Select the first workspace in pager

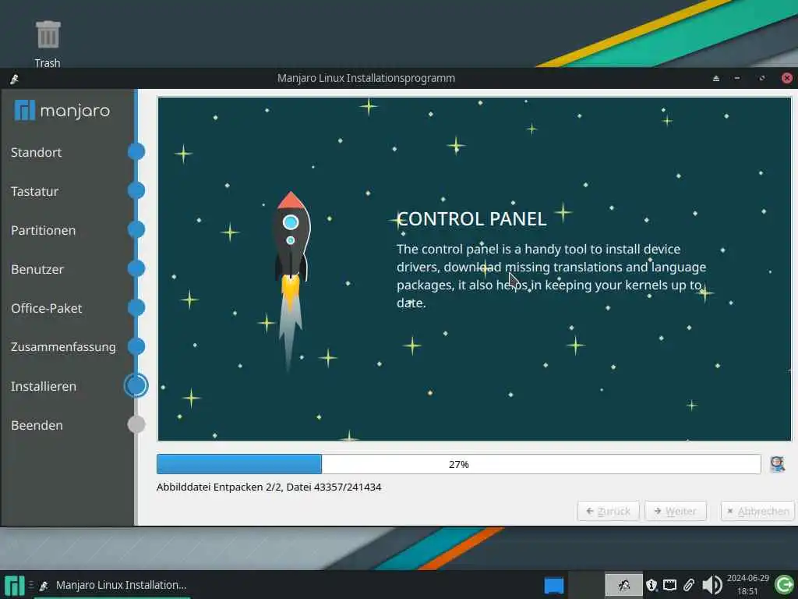point(586,585)
